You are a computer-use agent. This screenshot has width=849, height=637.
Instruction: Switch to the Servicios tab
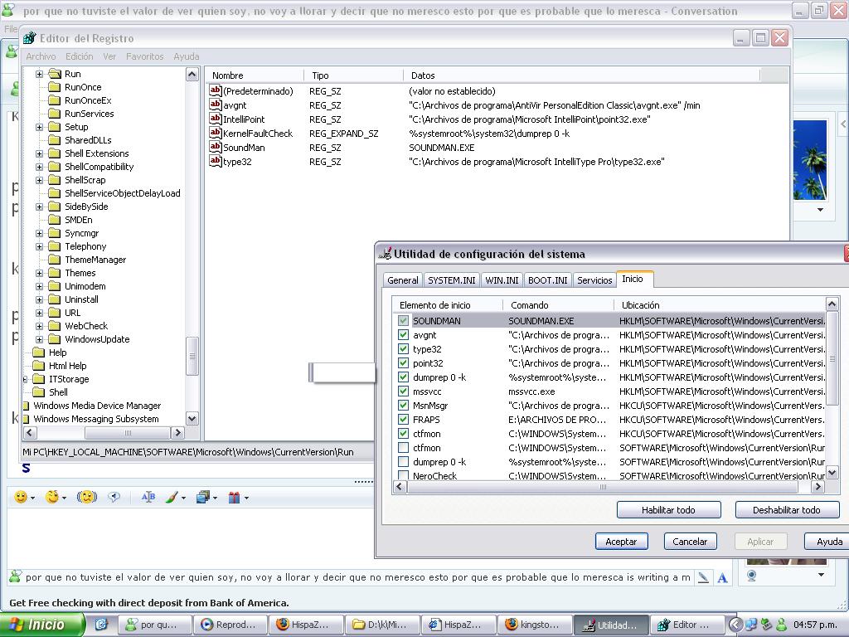[x=594, y=280]
